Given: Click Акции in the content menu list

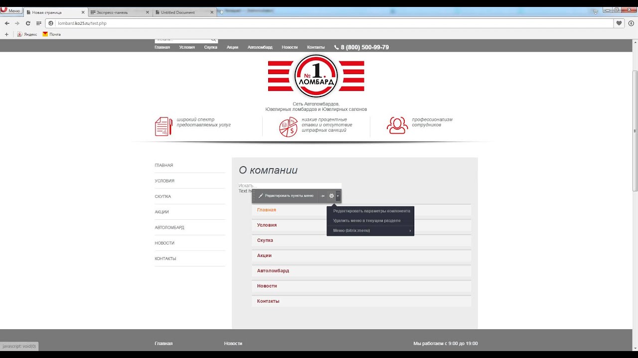Looking at the screenshot, I should (264, 256).
